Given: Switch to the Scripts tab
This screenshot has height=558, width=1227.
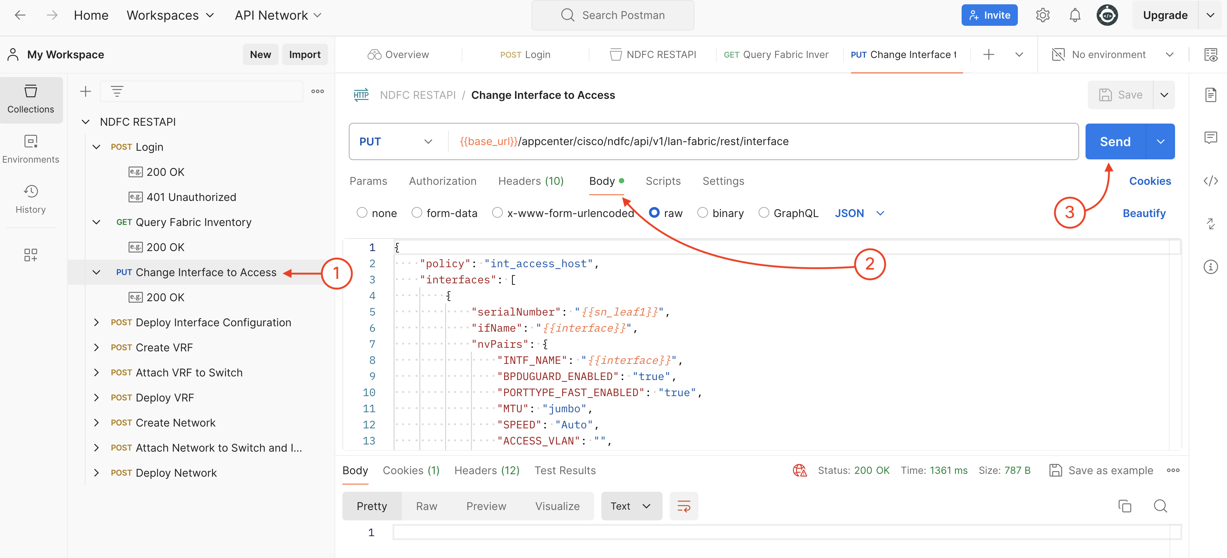Looking at the screenshot, I should (663, 181).
